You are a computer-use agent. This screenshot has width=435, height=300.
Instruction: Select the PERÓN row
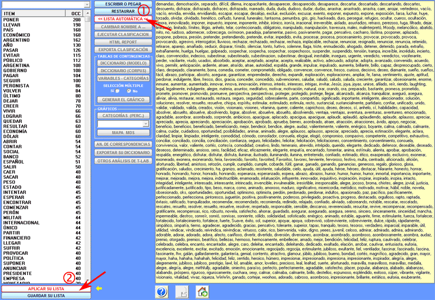43,212
